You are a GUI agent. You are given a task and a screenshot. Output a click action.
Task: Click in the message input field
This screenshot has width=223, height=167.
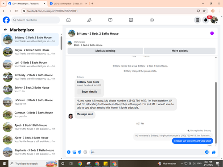[x=147, y=152]
